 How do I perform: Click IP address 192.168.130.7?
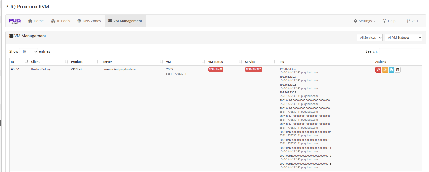point(288,77)
